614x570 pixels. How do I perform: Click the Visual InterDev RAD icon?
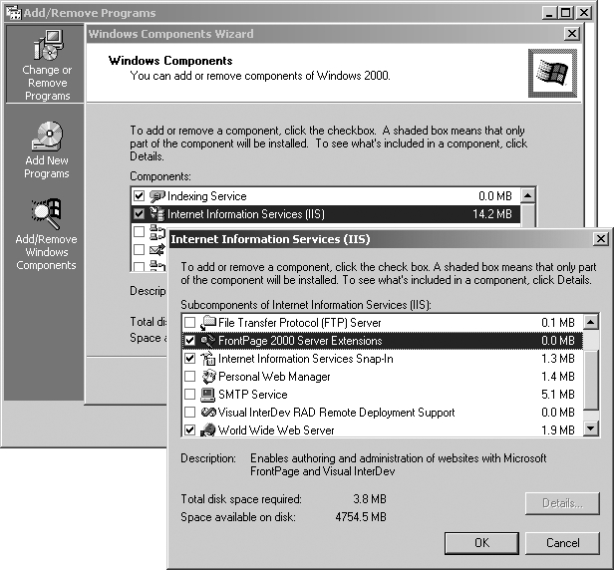click(208, 413)
